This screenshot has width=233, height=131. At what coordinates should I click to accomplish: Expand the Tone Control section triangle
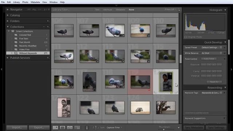click(x=225, y=59)
